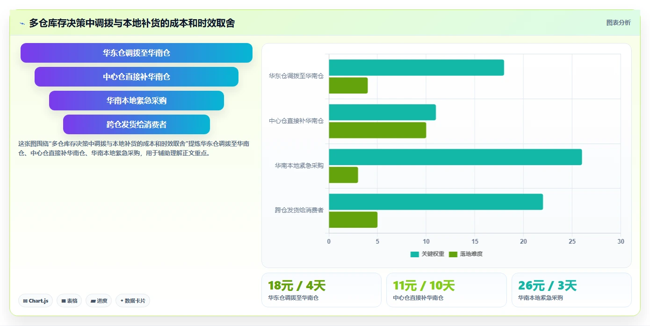Click the lightning icon beside the title
Viewport: 650px width, 326px height.
pos(22,23)
